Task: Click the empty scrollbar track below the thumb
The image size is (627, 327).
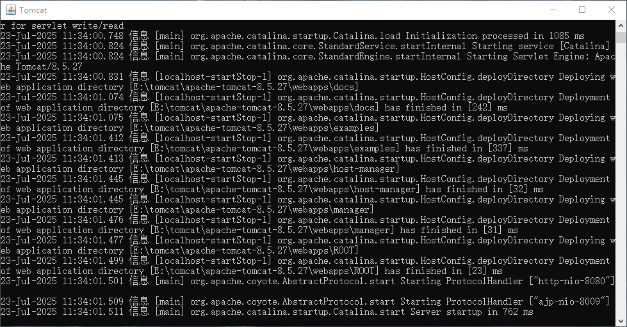Action: click(621, 179)
